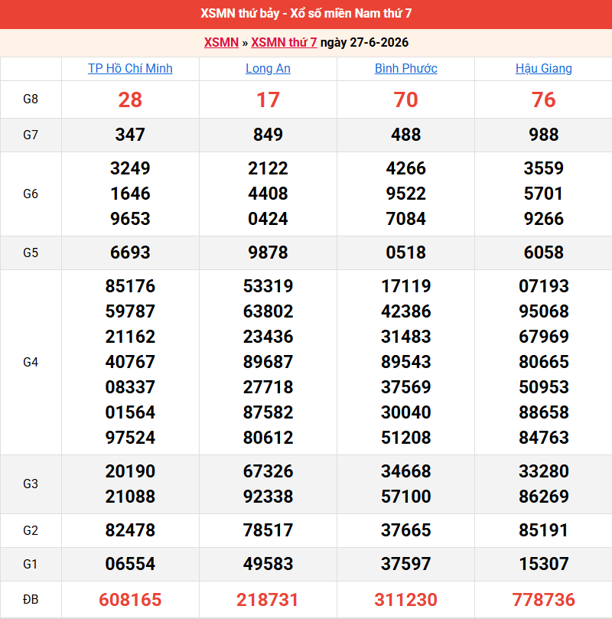Open TP Hồ Chí Minh province link
Screen dimensions: 612x619
(130, 68)
